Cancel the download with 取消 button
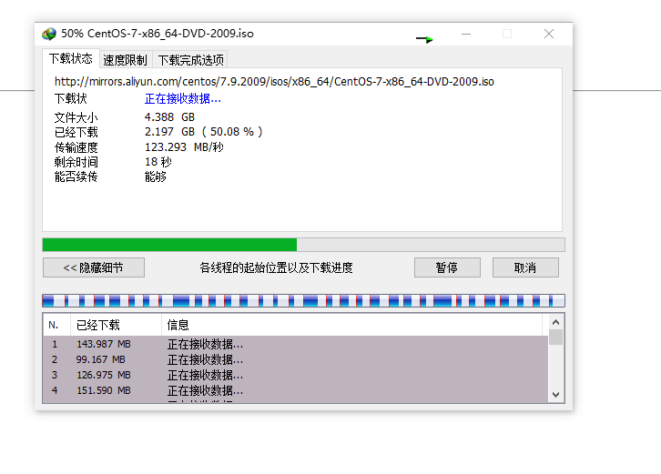The width and height of the screenshot is (661, 474). (525, 267)
